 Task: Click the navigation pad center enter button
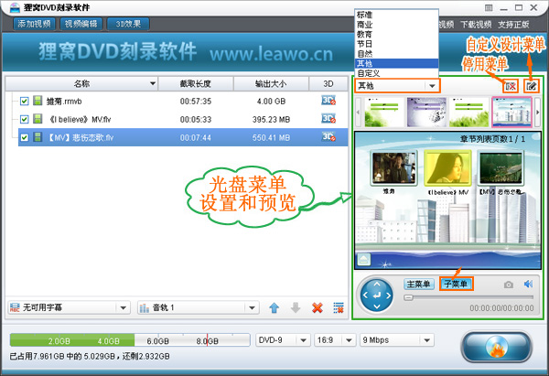[377, 295]
